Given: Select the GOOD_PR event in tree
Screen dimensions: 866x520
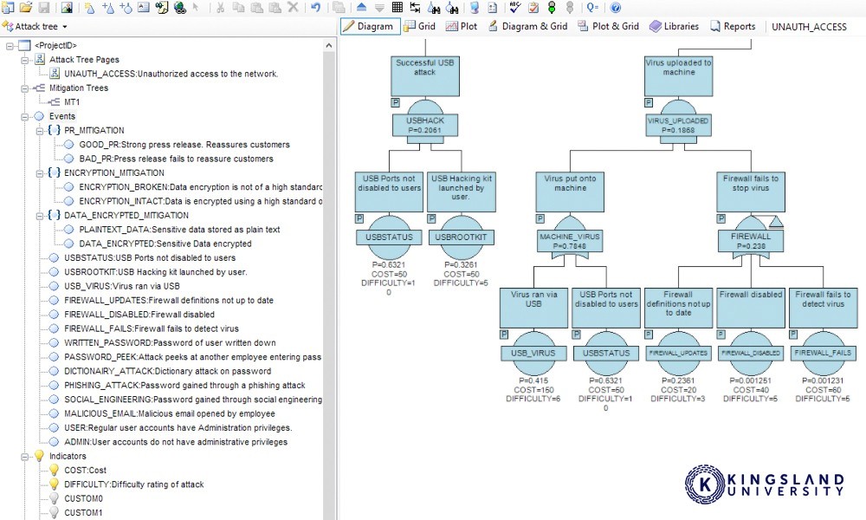Looking at the screenshot, I should (x=184, y=144).
